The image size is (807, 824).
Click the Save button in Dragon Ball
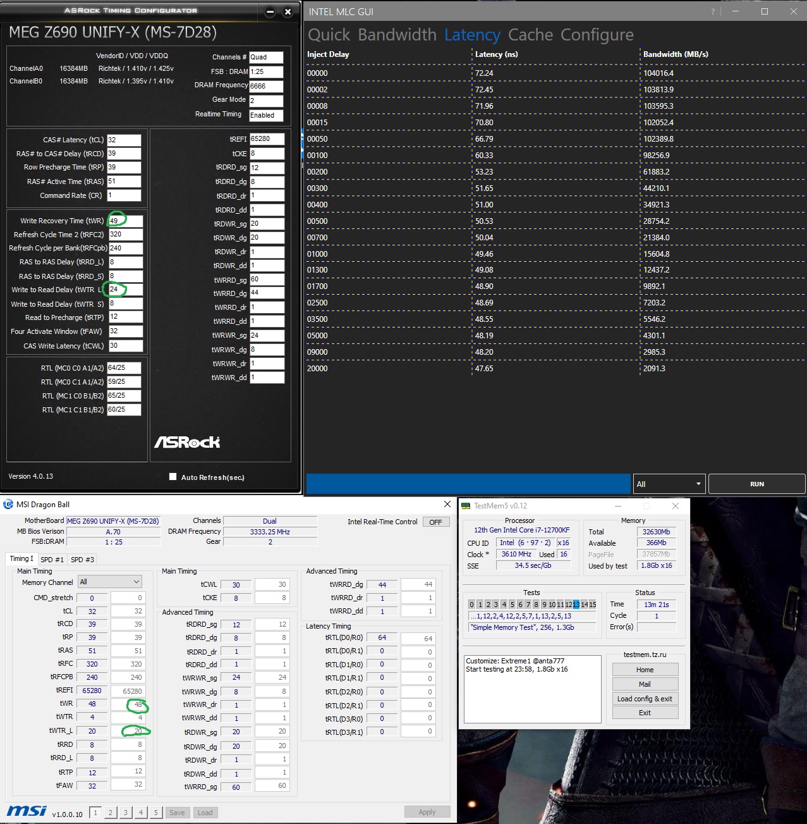coord(177,813)
